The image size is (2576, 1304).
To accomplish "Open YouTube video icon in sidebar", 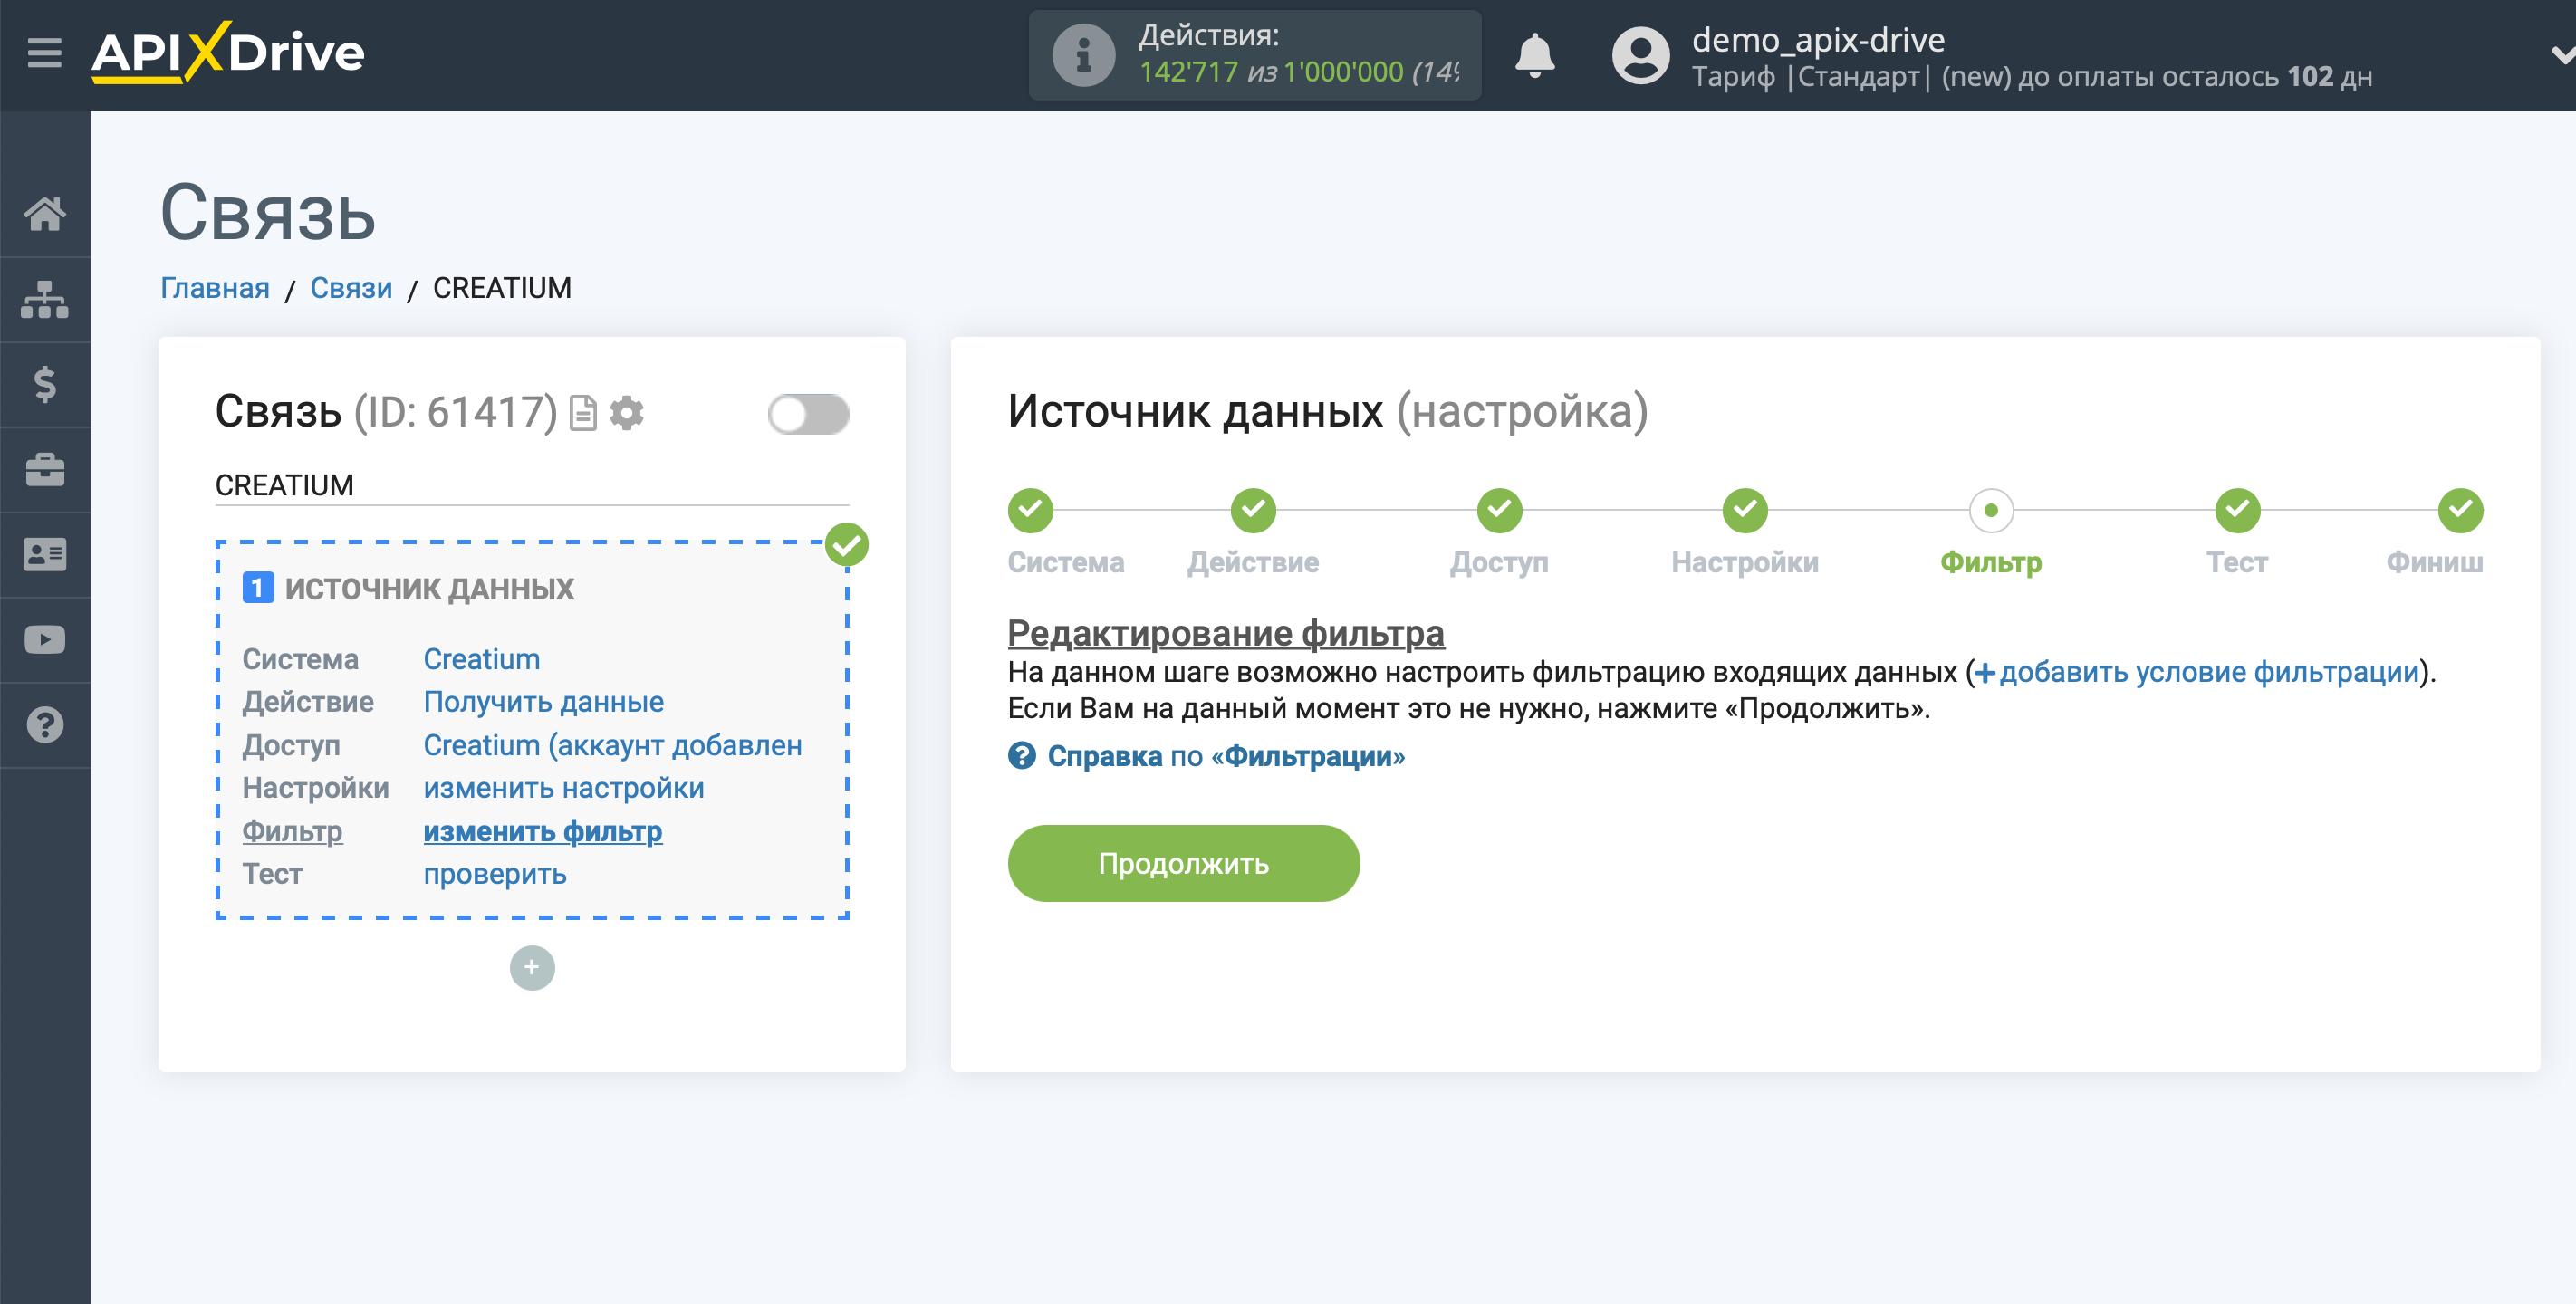I will (x=45, y=639).
